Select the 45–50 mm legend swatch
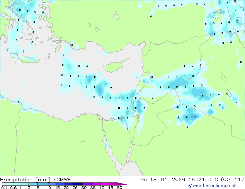 [x=114, y=184]
